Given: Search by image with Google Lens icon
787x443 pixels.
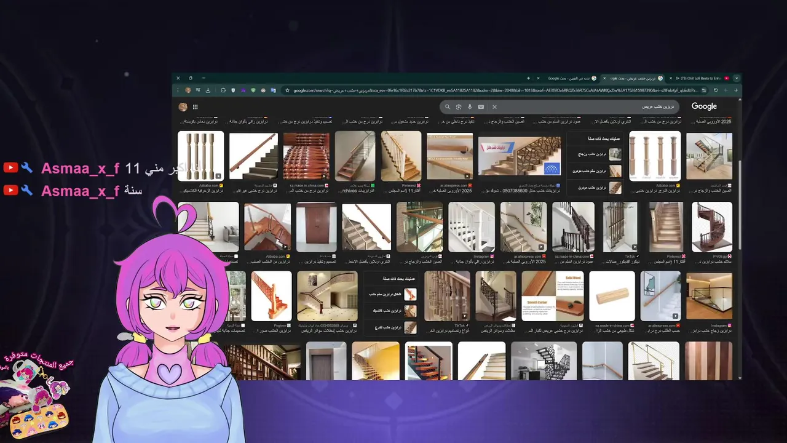Looking at the screenshot, I should [459, 107].
